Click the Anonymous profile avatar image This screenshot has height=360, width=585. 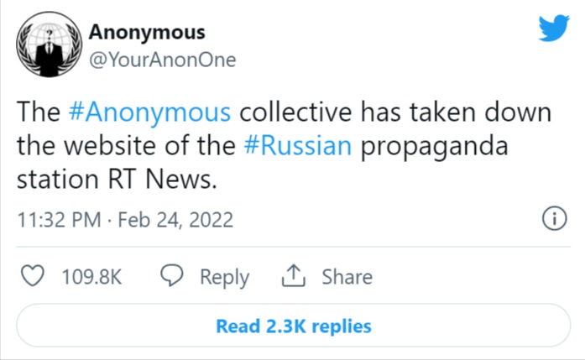(x=48, y=47)
